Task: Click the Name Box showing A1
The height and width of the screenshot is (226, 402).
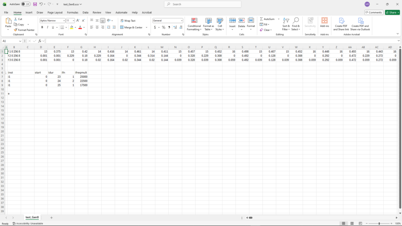Action: [12, 41]
